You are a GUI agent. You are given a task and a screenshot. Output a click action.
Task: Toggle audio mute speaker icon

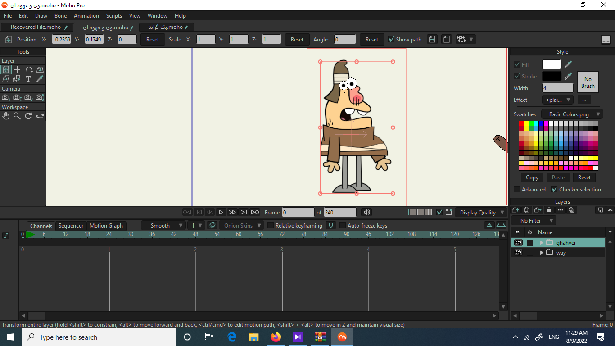(x=367, y=212)
